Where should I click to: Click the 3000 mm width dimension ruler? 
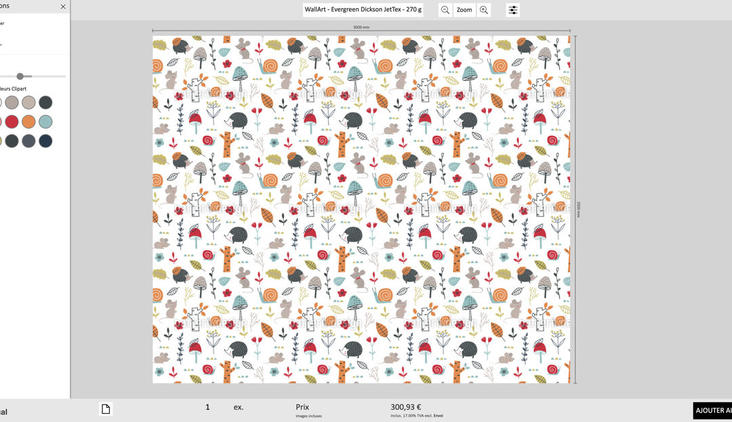[x=361, y=28]
